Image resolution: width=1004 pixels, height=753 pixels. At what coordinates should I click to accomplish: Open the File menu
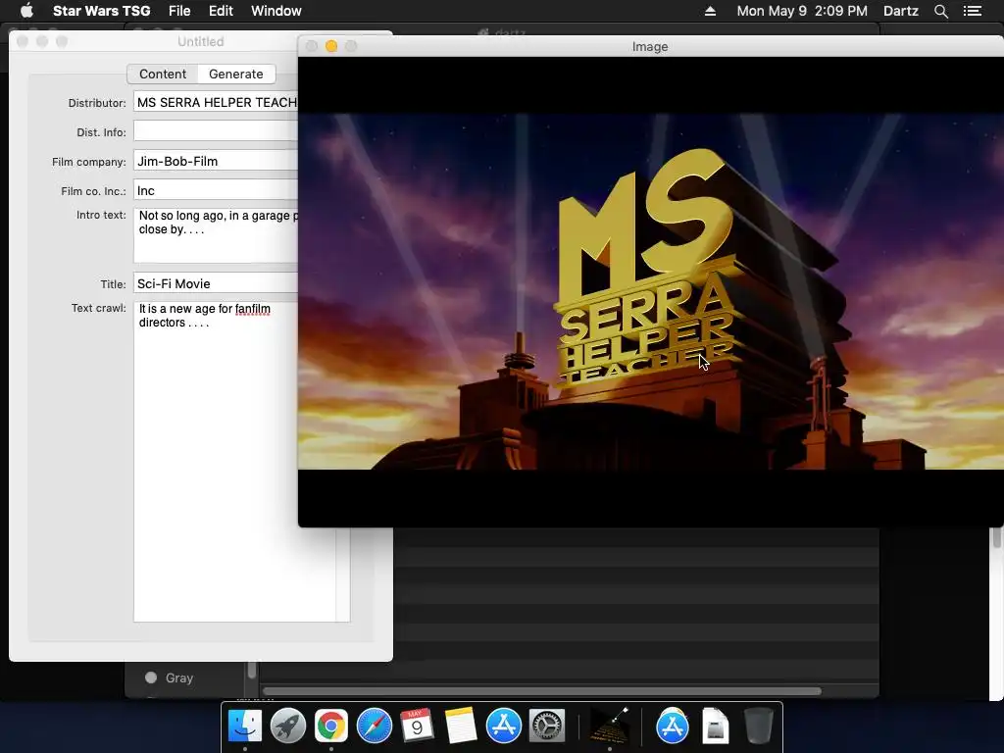point(179,11)
